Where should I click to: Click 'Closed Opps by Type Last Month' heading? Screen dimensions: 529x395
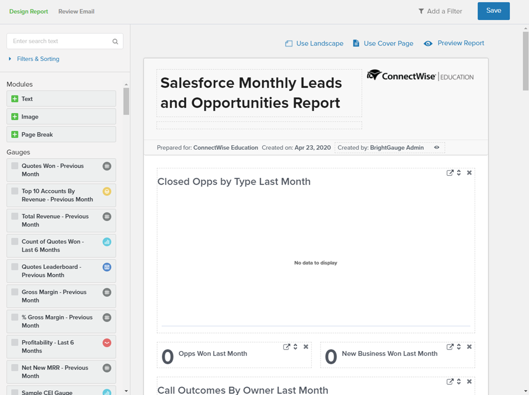(x=234, y=182)
